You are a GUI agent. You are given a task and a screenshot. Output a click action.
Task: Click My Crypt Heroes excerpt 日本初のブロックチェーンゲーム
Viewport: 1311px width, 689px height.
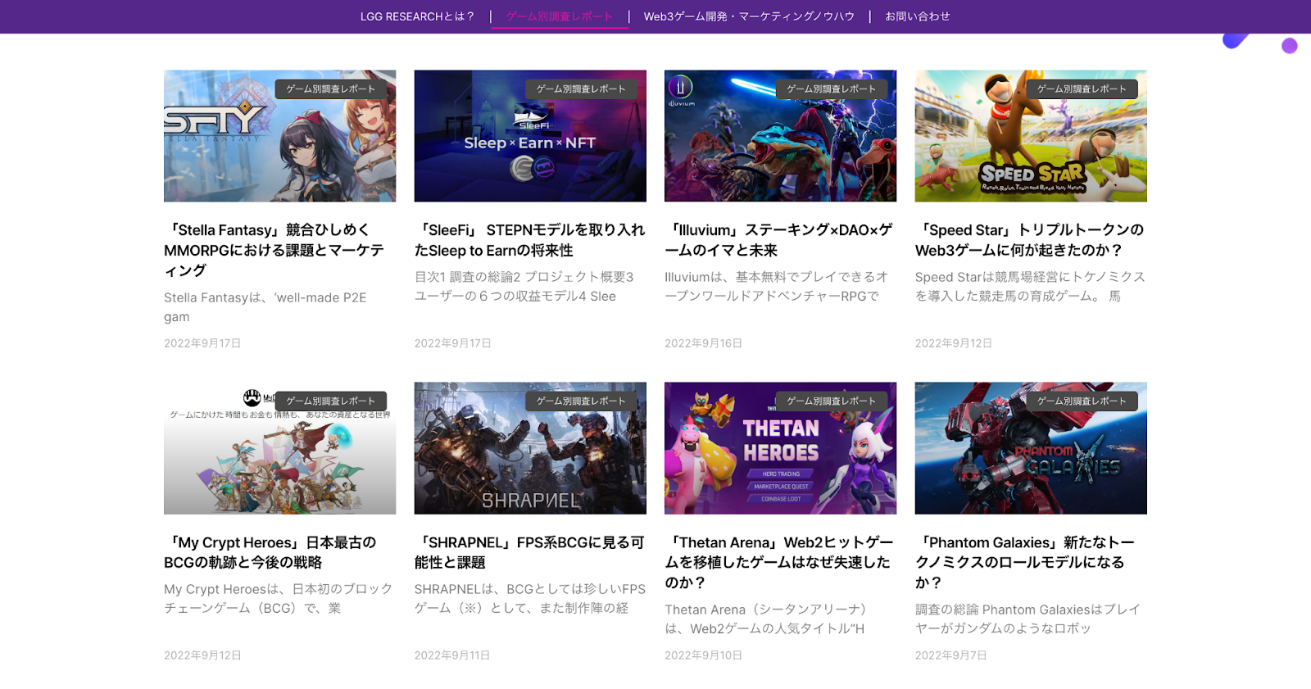[279, 599]
